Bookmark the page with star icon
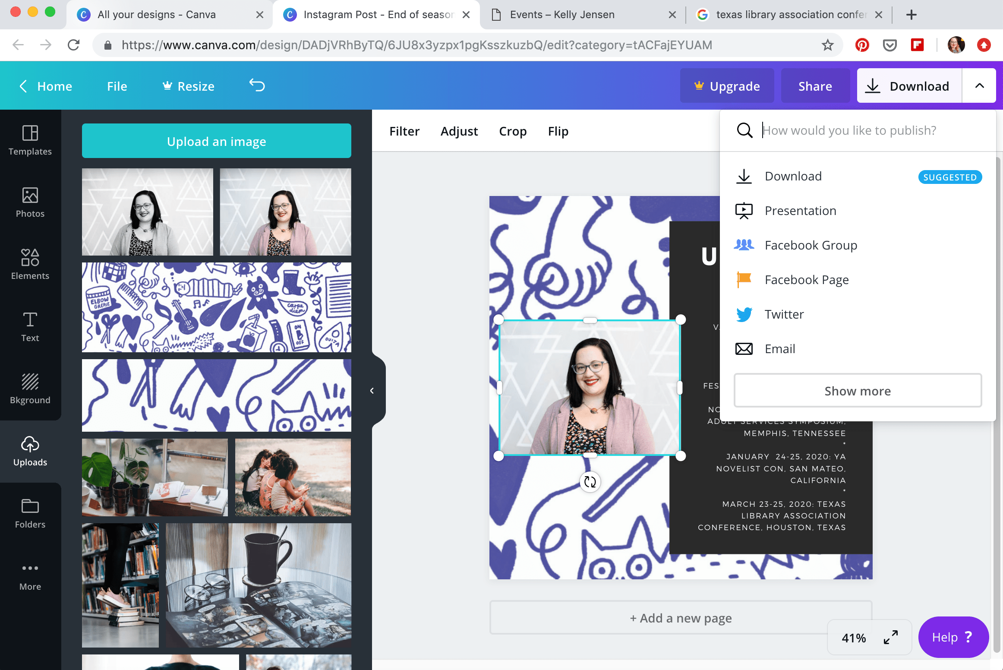Viewport: 1003px width, 670px height. coord(827,45)
